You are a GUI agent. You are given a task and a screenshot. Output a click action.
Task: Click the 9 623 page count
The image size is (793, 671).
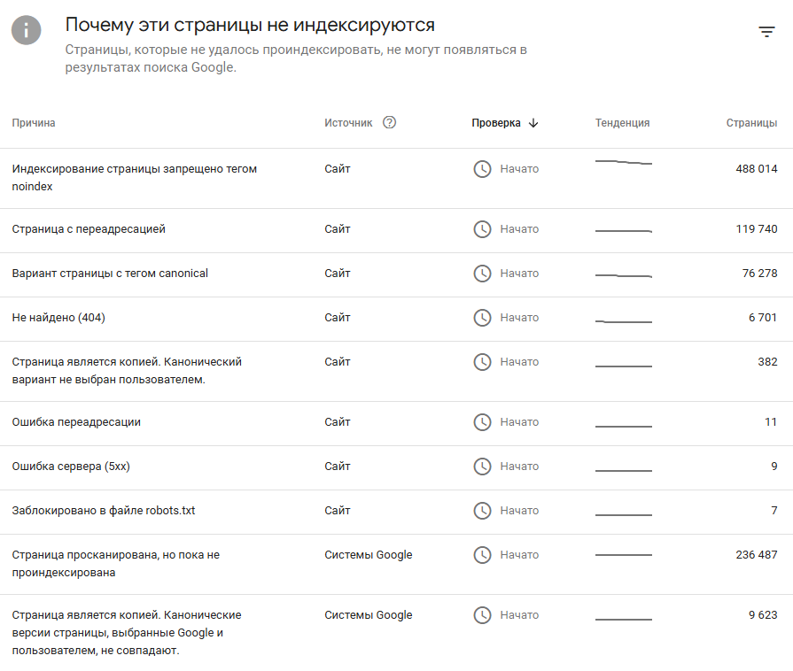pyautogui.click(x=763, y=615)
